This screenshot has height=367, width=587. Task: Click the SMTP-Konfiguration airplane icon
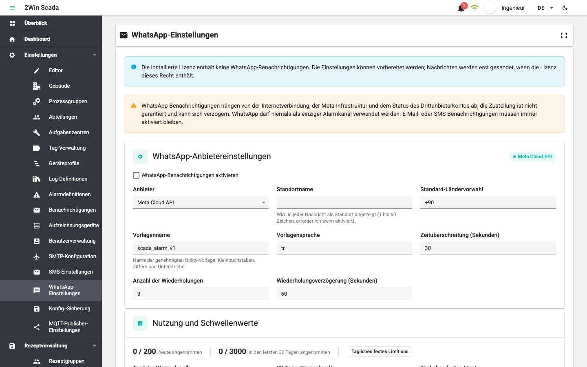[37, 256]
